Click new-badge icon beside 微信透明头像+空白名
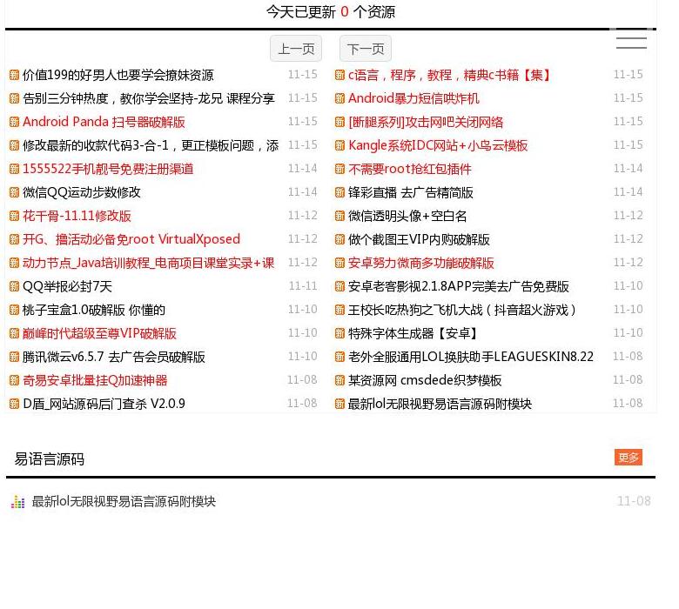The height and width of the screenshot is (609, 679). pos(339,216)
